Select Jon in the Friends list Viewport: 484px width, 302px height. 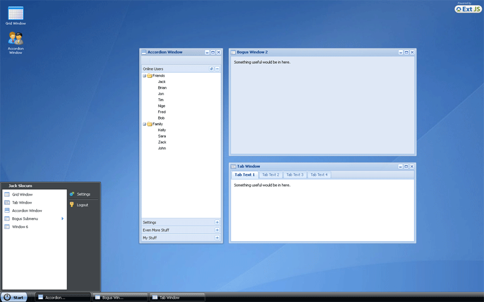tap(161, 94)
